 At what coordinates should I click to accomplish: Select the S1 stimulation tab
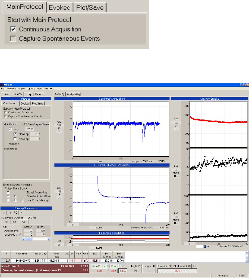click(x=14, y=222)
